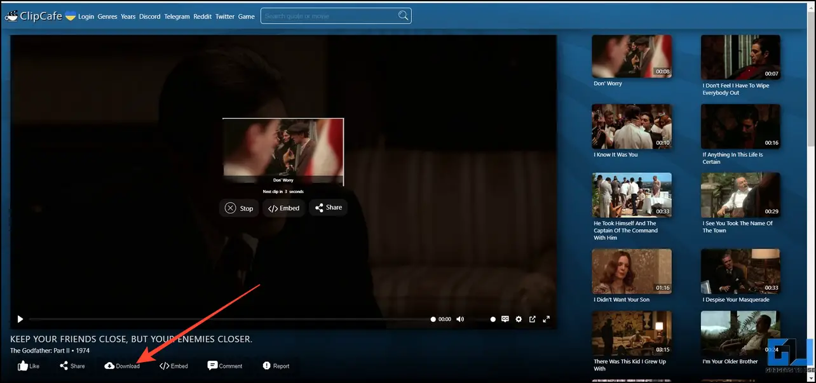
Task: Click the I Despise Your Masquerade title
Action: [735, 300]
